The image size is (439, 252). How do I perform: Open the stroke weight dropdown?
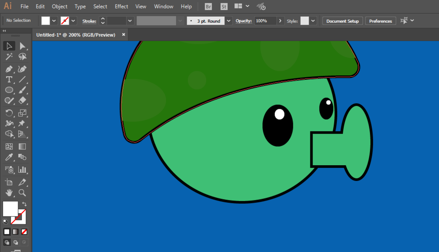pyautogui.click(x=130, y=21)
